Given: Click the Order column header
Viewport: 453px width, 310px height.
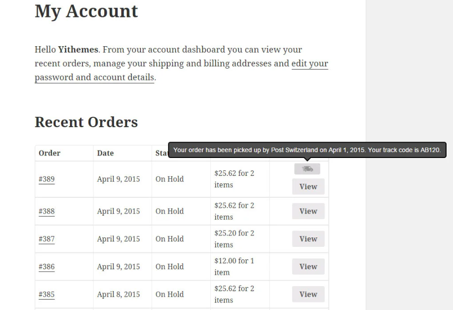Looking at the screenshot, I should pyautogui.click(x=50, y=153).
